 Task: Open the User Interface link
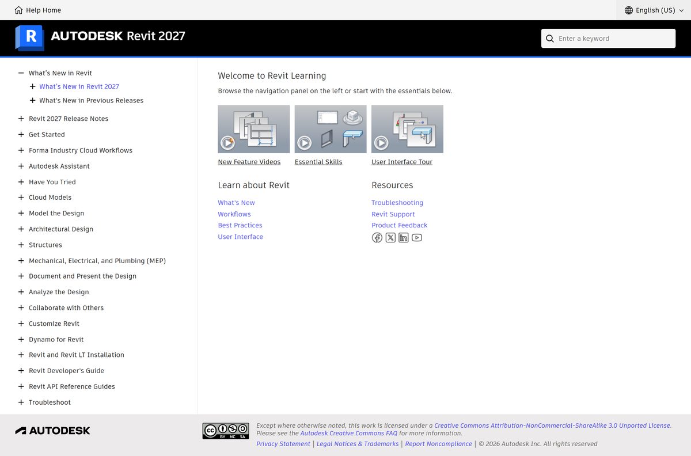pos(240,237)
